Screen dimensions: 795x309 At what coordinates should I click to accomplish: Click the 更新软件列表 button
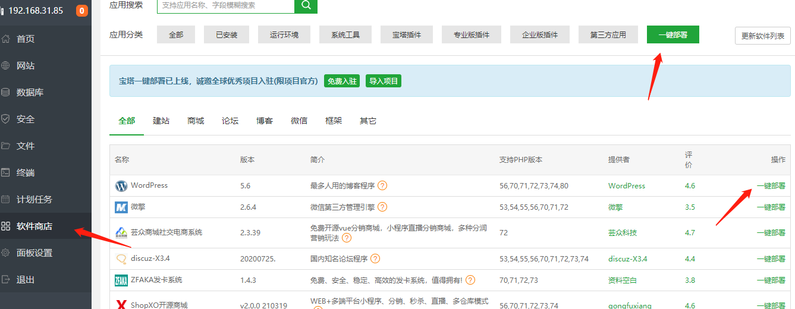pos(763,36)
